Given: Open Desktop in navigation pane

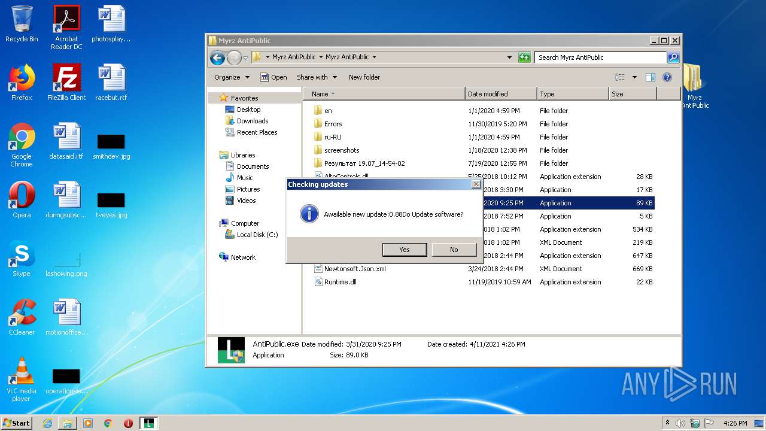Looking at the screenshot, I should pyautogui.click(x=248, y=110).
